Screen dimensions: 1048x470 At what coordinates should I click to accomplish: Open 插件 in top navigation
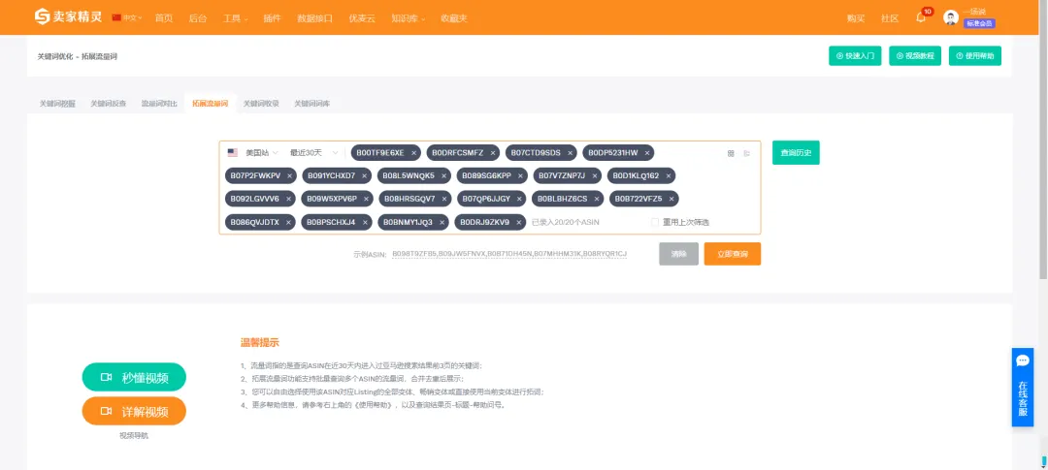272,18
